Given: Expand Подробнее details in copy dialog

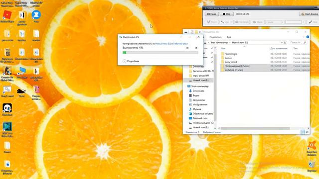Looking at the screenshot, I should click(x=131, y=61).
